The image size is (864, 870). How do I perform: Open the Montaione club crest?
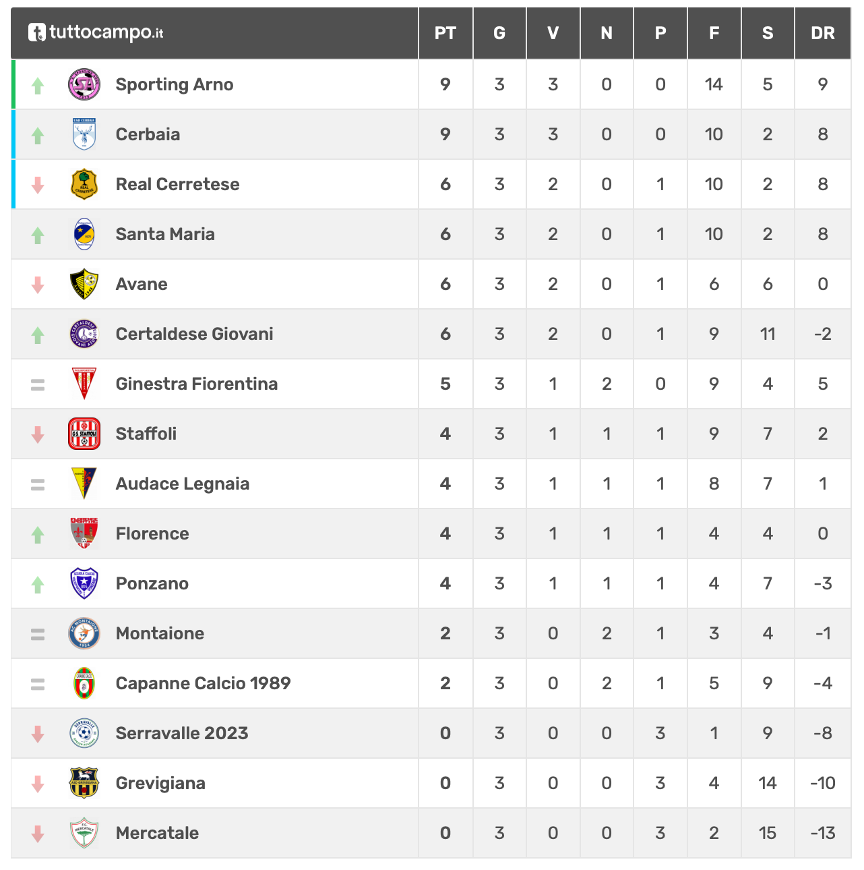click(84, 633)
